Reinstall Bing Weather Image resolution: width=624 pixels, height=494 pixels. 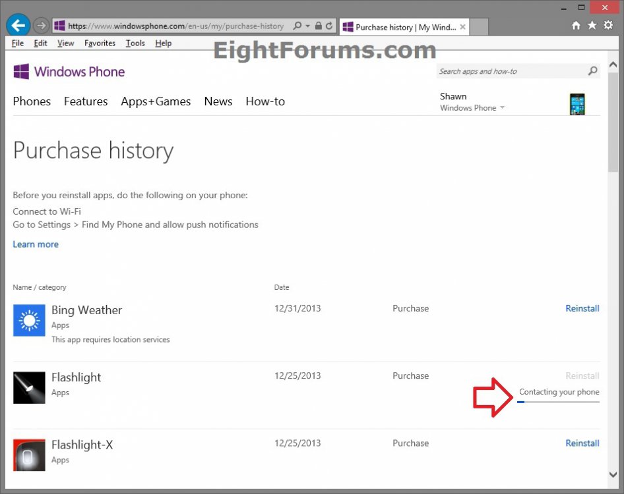click(582, 308)
